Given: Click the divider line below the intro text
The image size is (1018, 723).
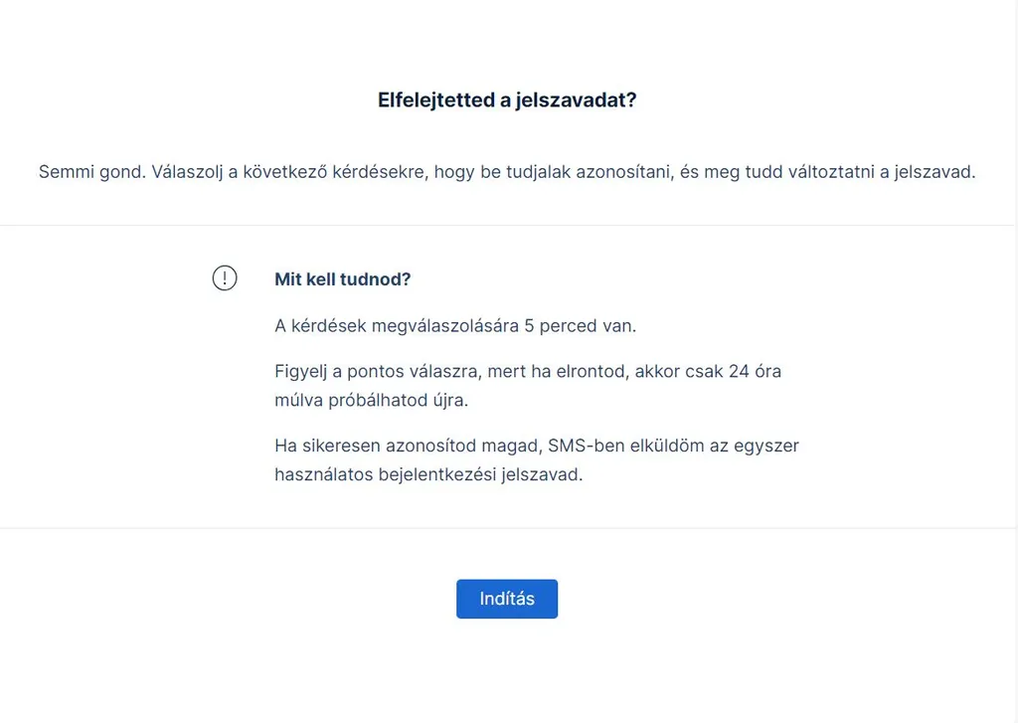Looking at the screenshot, I should coord(507,226).
